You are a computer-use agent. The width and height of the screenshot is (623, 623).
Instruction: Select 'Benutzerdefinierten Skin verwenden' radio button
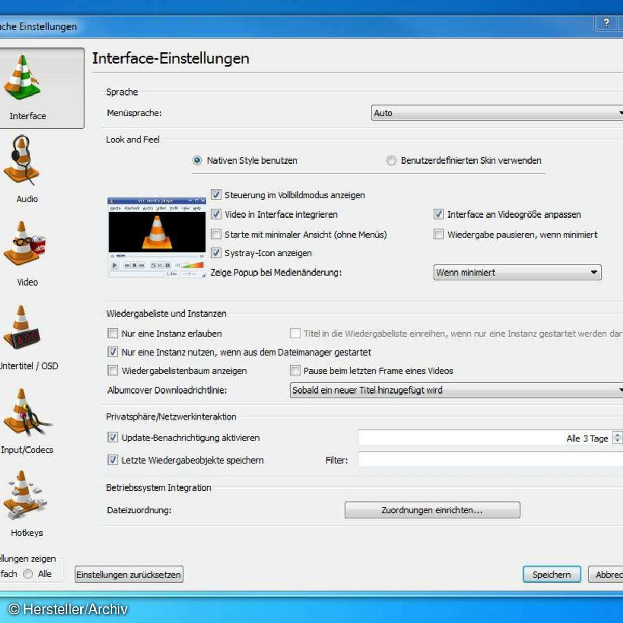pos(391,160)
